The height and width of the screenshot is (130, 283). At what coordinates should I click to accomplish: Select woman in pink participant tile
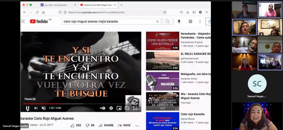pyautogui.click(x=270, y=10)
